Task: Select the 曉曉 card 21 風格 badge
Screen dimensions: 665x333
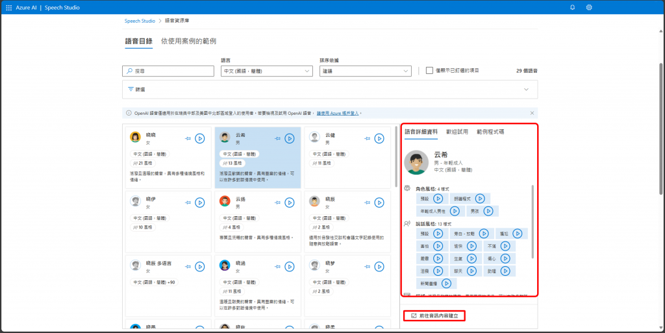Action: click(142, 163)
